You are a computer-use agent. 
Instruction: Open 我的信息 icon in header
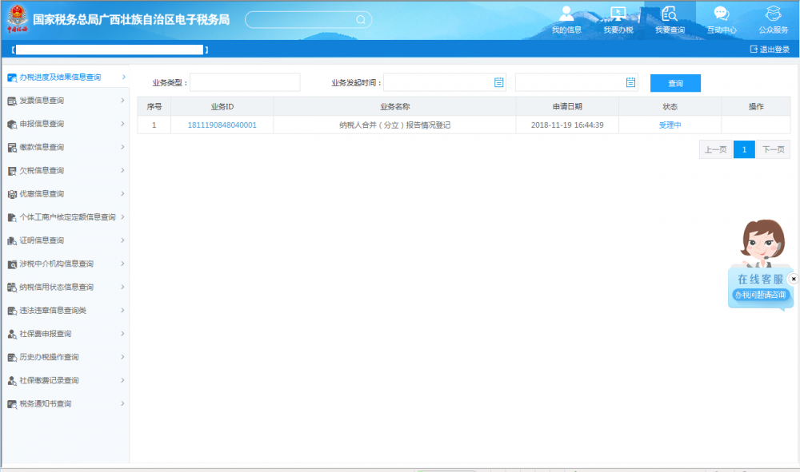coord(566,14)
